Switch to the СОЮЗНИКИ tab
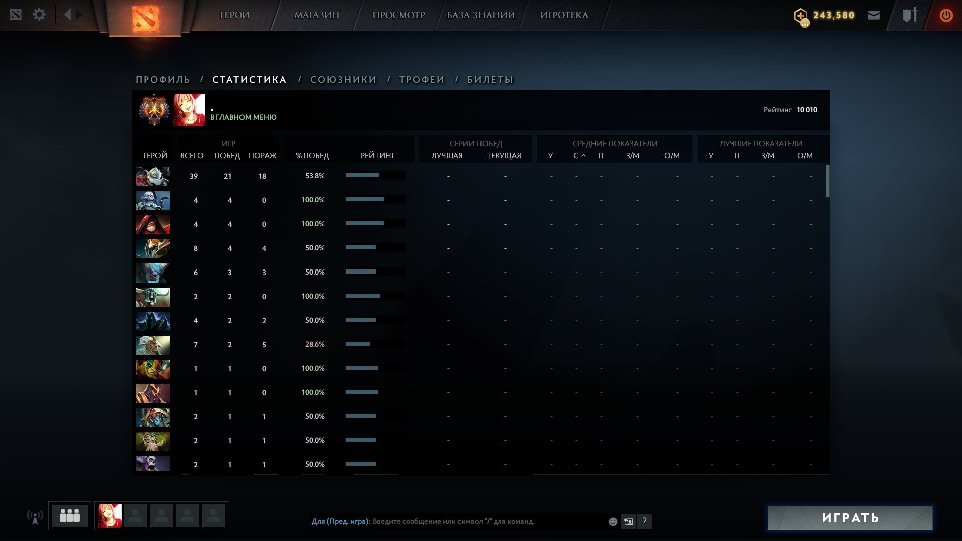This screenshot has width=962, height=541. tap(343, 80)
